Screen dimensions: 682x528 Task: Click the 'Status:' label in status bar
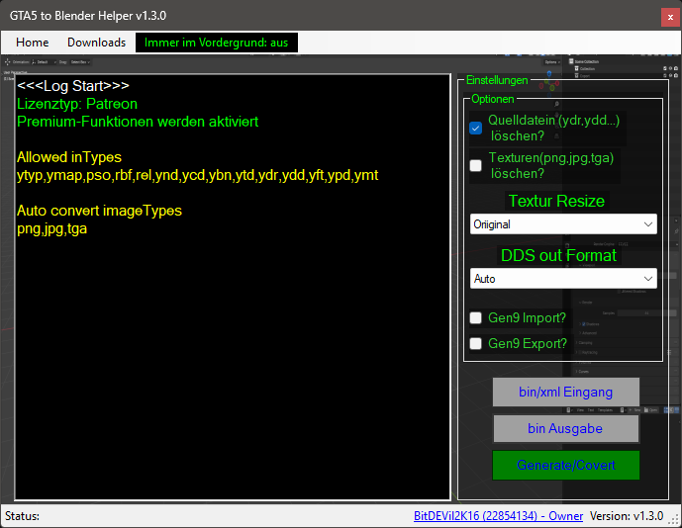(x=23, y=516)
